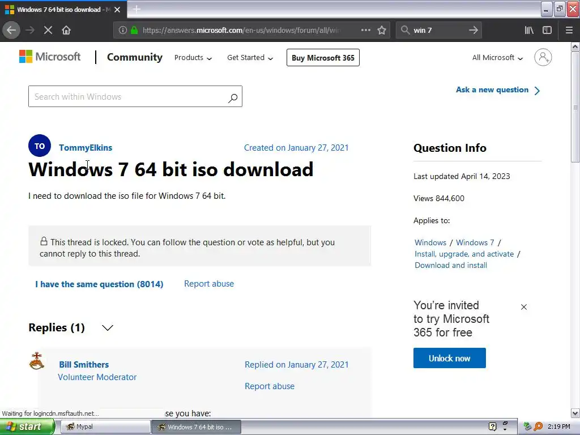Open page actions three-dot menu
580x435 pixels.
pos(365,30)
